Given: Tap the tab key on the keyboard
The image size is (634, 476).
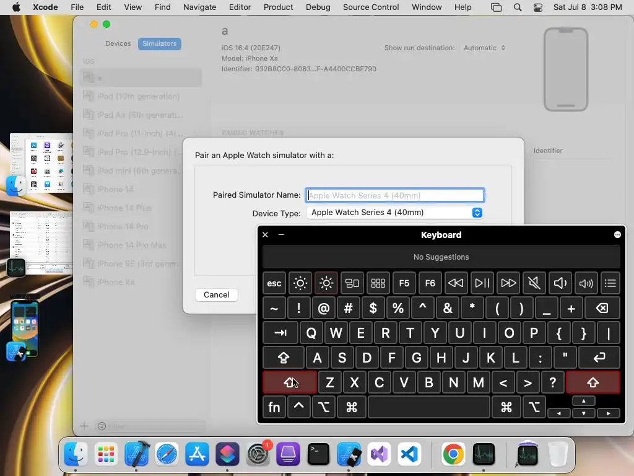Looking at the screenshot, I should [x=280, y=333].
